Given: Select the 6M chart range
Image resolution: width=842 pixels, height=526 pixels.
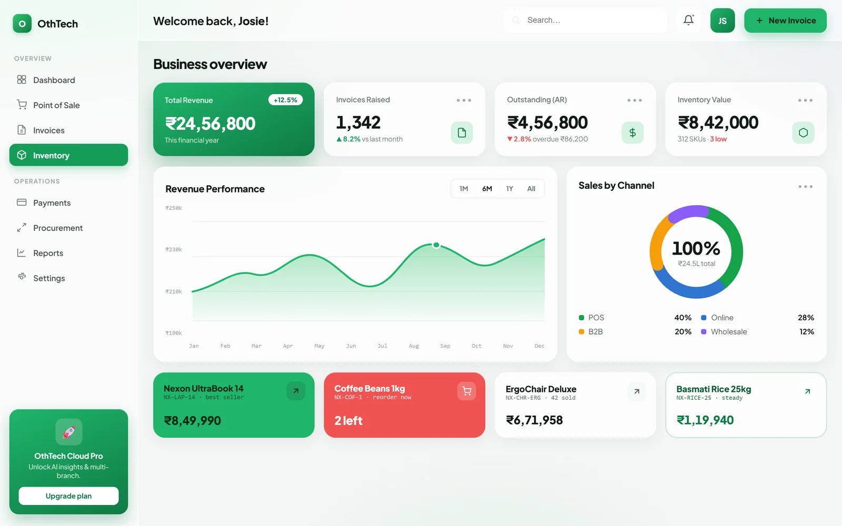Looking at the screenshot, I should (x=487, y=189).
